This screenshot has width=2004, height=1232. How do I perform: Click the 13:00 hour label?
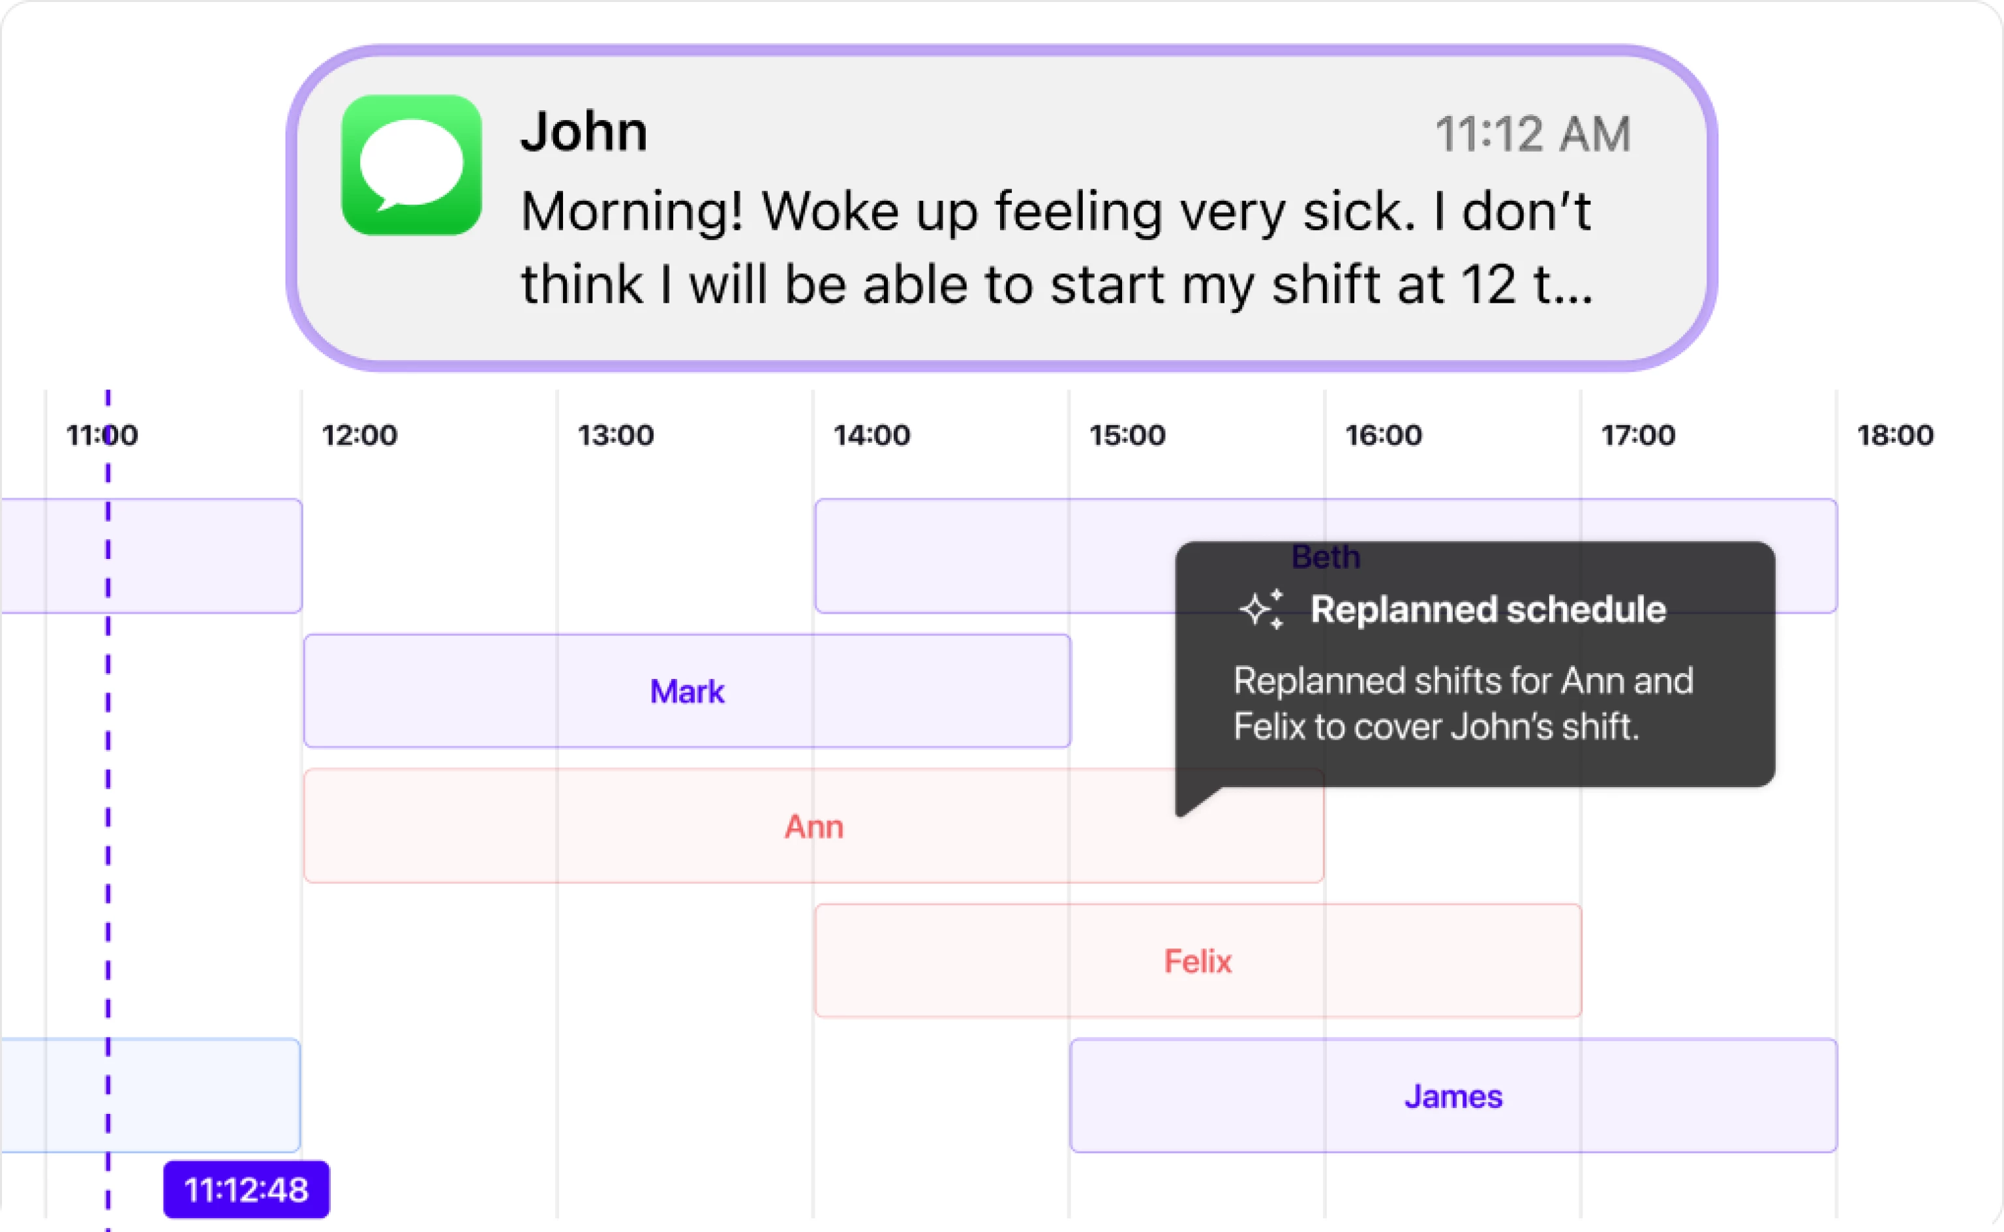615,436
